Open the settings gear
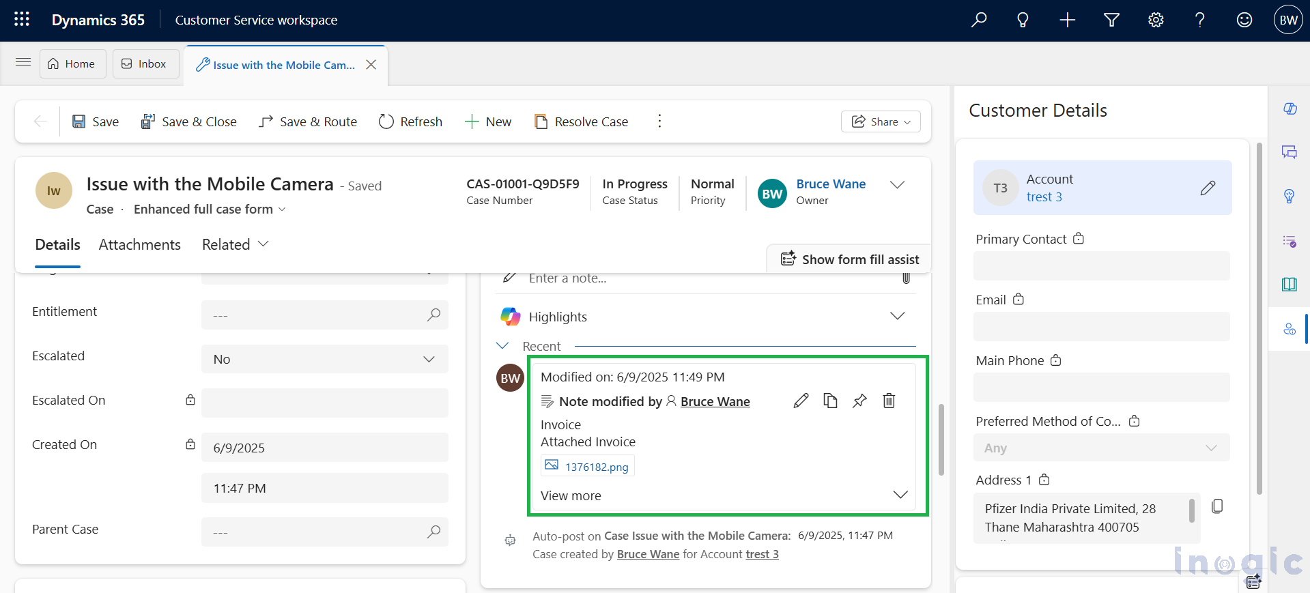 (x=1156, y=20)
